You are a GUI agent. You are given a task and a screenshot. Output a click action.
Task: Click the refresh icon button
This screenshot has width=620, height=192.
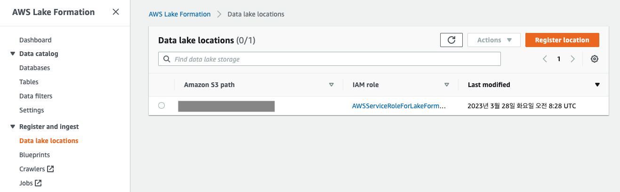(451, 40)
